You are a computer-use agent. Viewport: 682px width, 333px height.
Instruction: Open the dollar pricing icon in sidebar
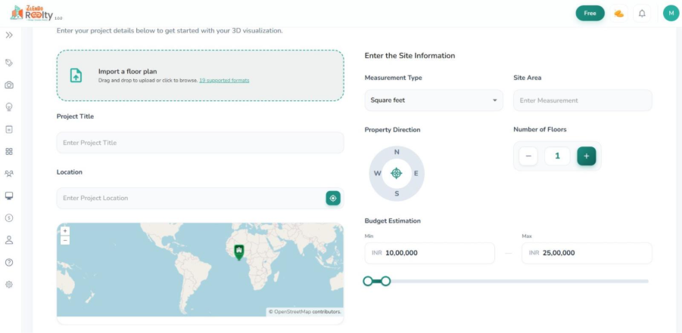(x=9, y=218)
